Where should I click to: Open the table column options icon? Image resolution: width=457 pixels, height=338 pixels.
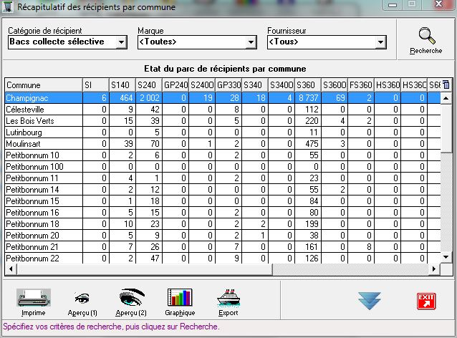click(447, 84)
